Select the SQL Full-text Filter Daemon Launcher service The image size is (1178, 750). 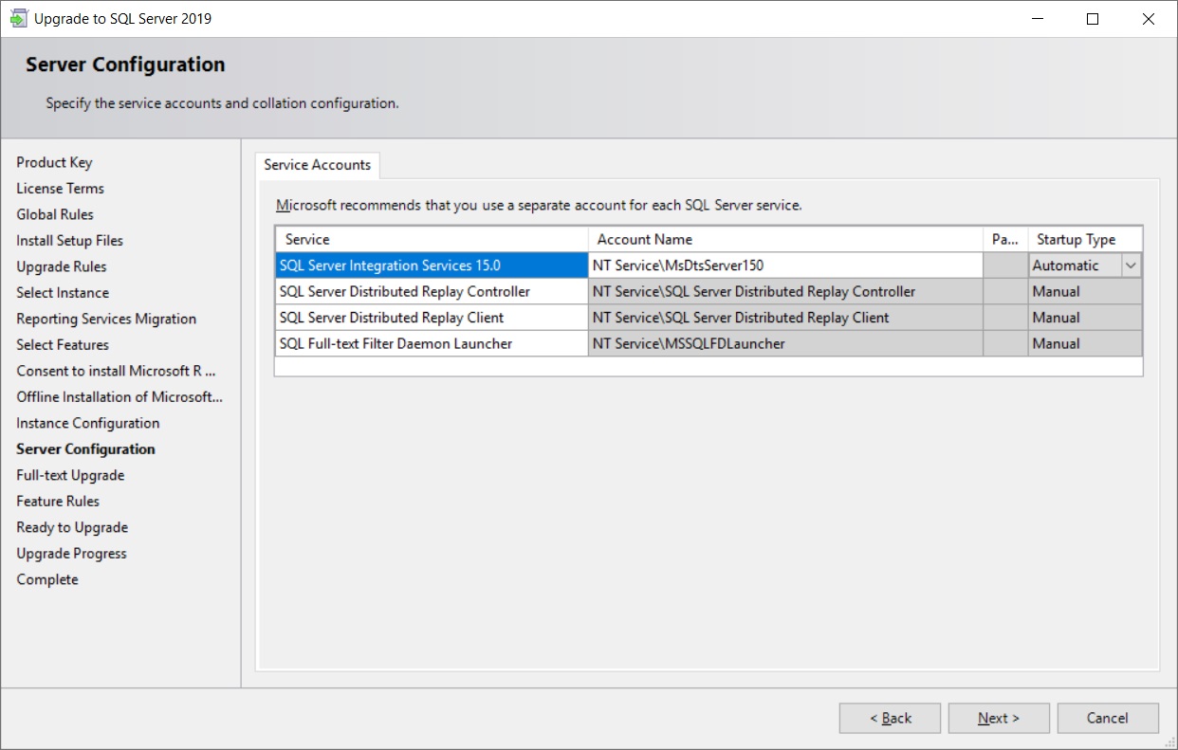point(432,343)
